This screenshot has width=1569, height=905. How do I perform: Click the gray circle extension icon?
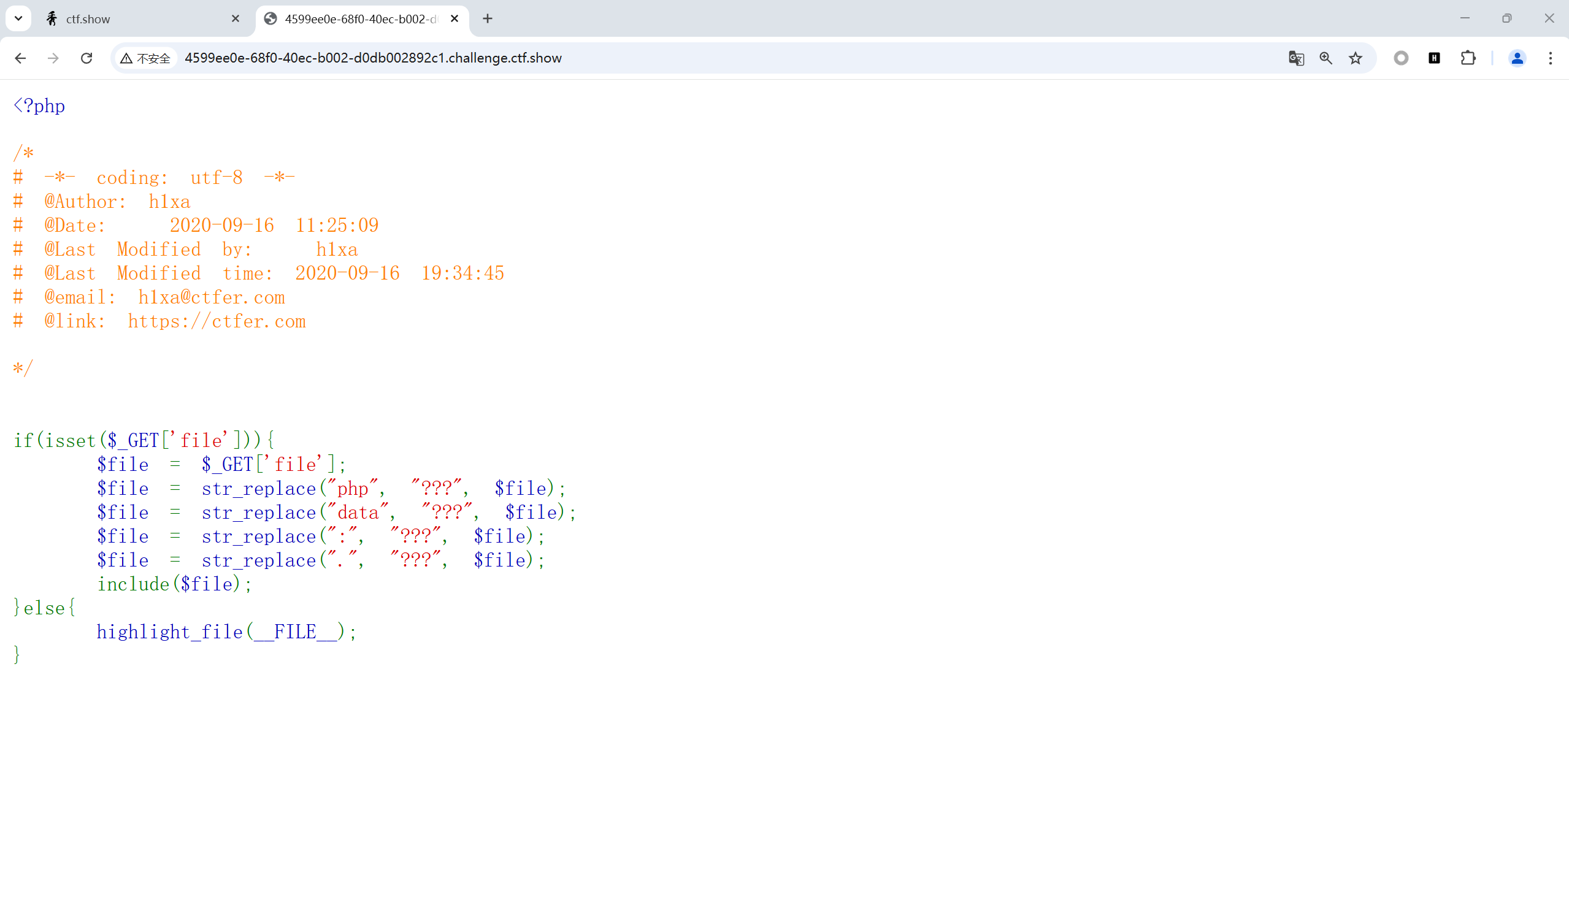[x=1400, y=58]
